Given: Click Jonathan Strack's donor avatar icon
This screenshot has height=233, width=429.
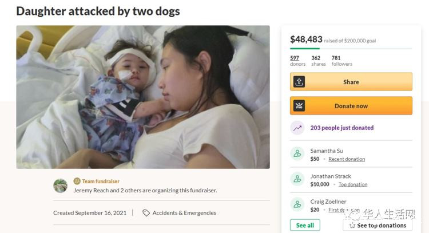Looking at the screenshot, I should pyautogui.click(x=297, y=179).
